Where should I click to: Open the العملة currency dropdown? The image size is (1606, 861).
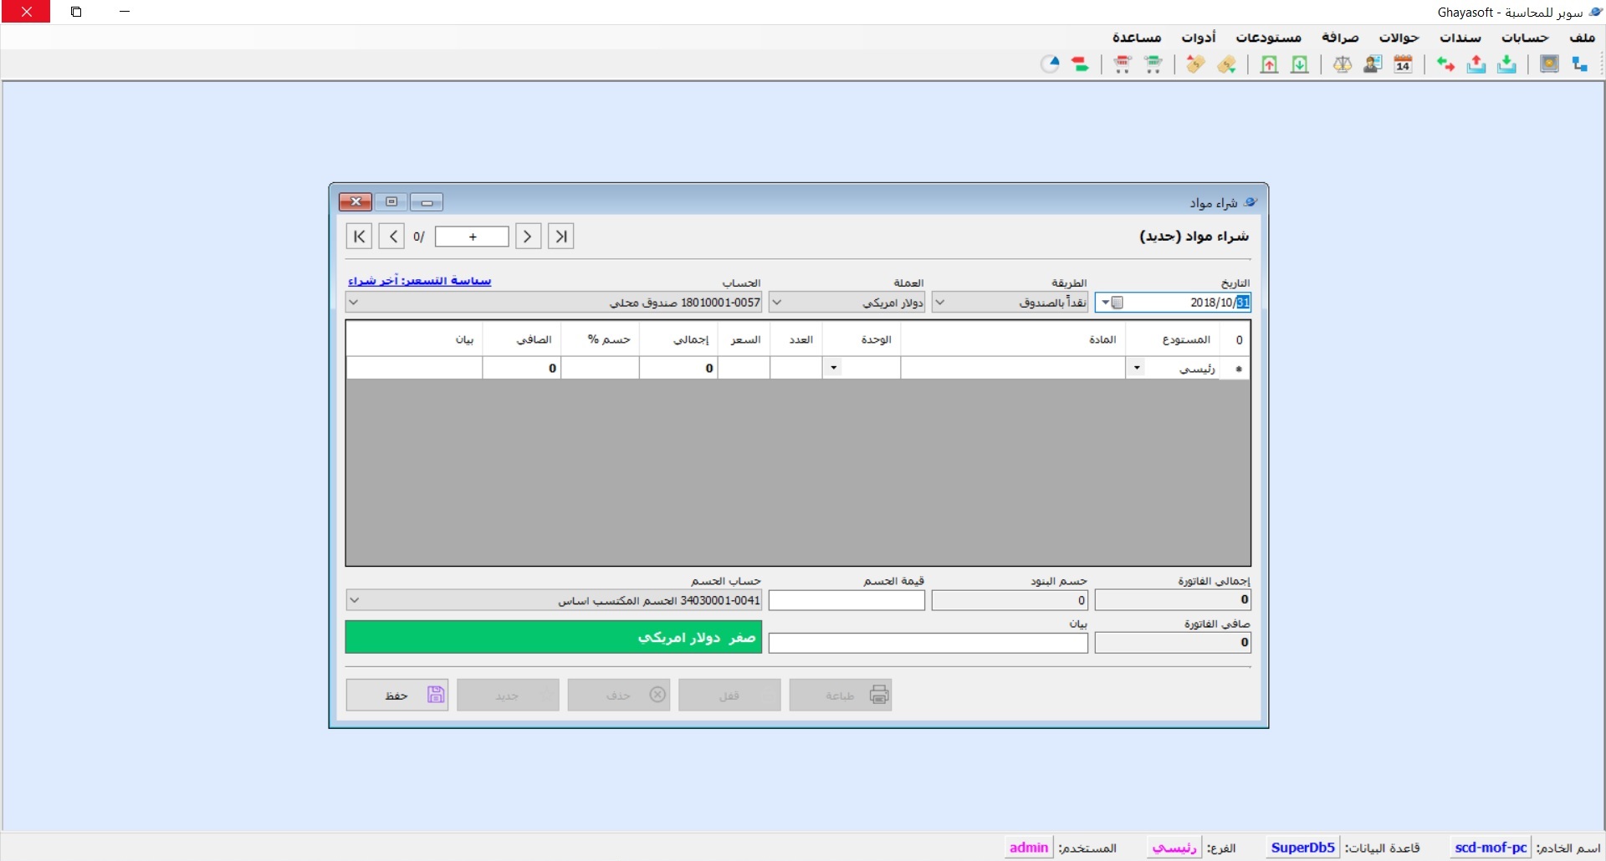point(776,303)
